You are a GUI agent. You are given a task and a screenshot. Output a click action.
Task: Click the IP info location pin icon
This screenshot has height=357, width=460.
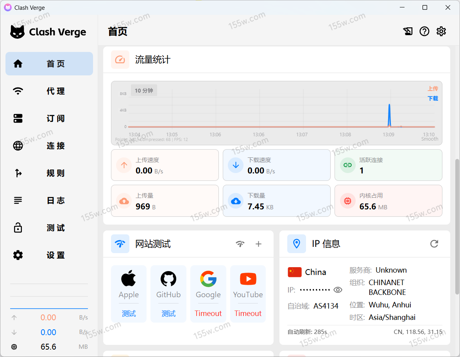[x=297, y=244]
